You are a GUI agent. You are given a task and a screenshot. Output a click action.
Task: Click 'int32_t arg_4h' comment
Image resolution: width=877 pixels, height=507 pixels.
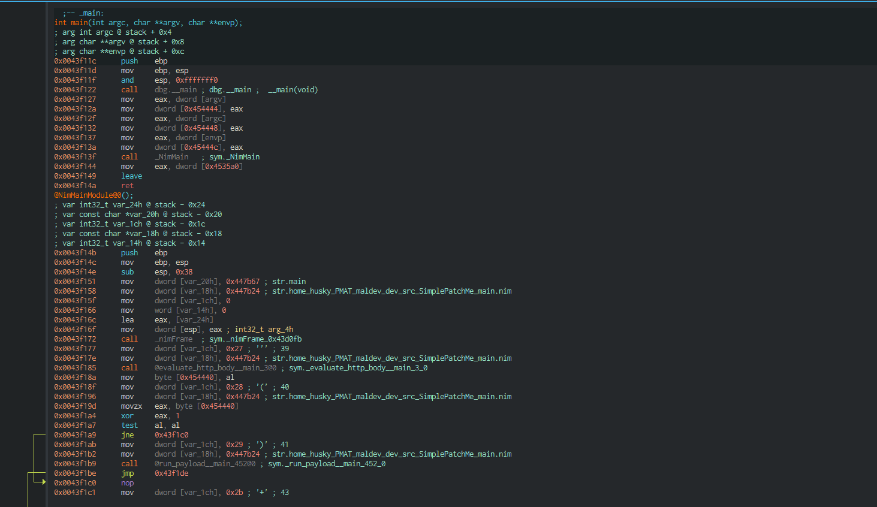coord(264,330)
